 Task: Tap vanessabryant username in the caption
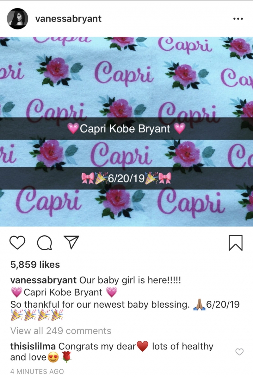coord(43,280)
